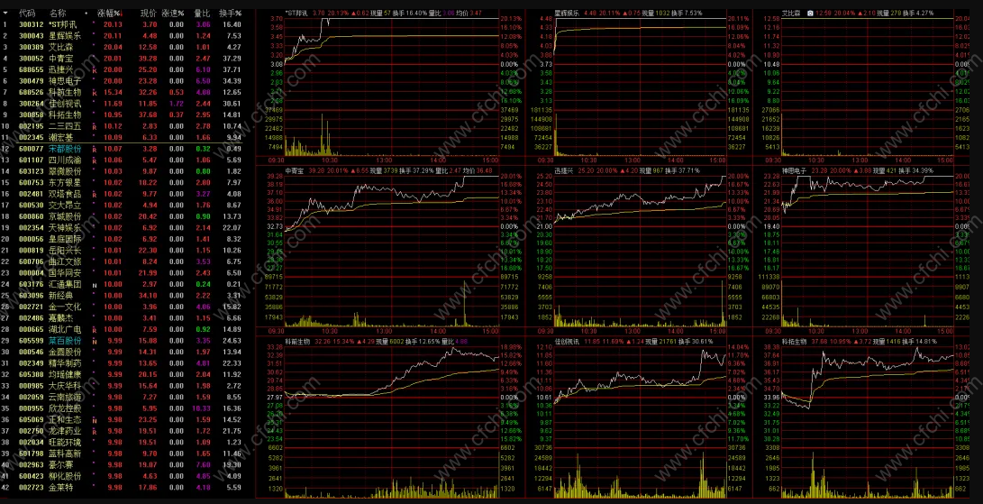Select 岳阳兴长 in the stock list
Viewport: 983px width, 504px height.
65,251
